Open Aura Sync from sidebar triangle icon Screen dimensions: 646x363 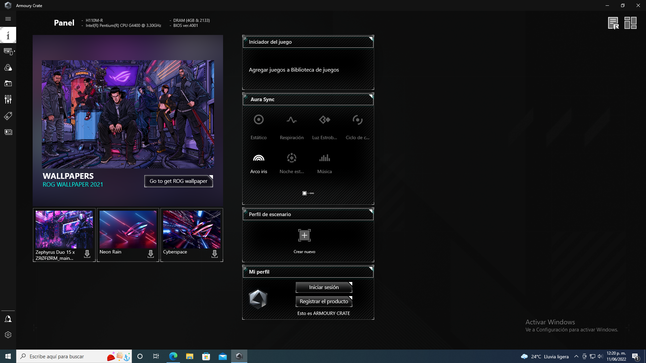point(8,68)
